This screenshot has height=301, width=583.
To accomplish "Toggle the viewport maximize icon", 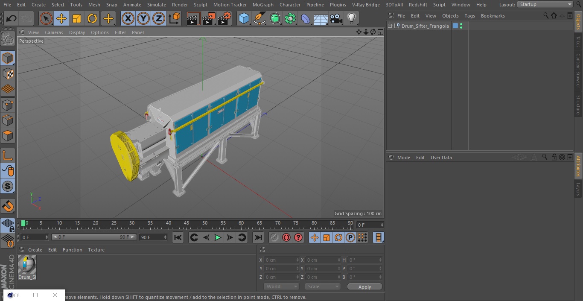I will point(380,32).
